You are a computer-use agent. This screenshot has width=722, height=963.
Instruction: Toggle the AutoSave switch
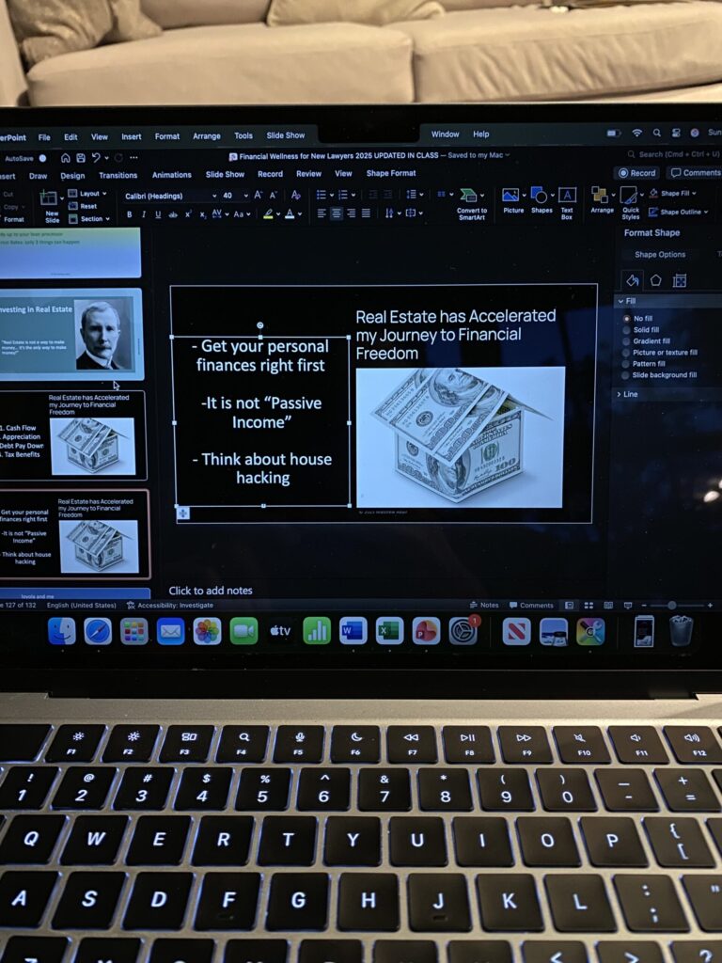click(x=41, y=158)
